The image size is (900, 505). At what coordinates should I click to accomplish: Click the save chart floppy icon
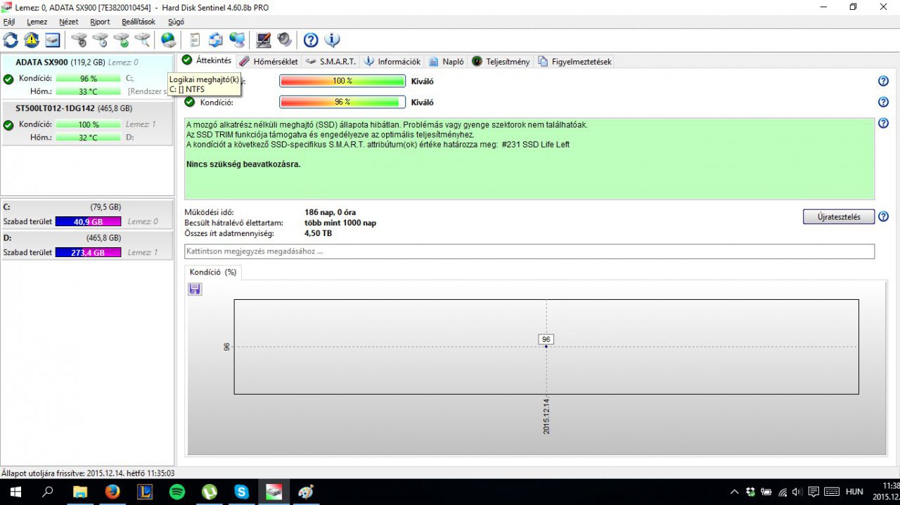[195, 289]
